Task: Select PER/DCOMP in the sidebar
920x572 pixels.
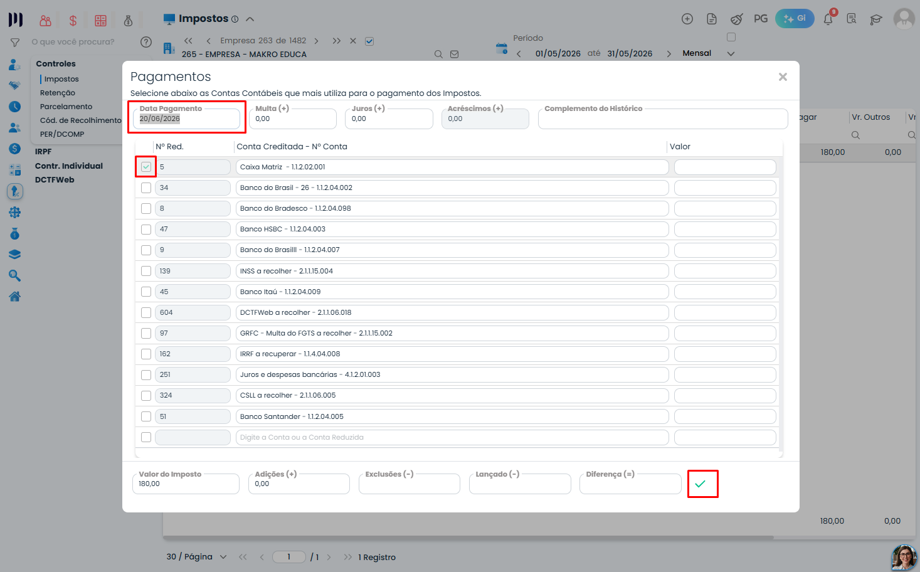Action: [x=62, y=134]
